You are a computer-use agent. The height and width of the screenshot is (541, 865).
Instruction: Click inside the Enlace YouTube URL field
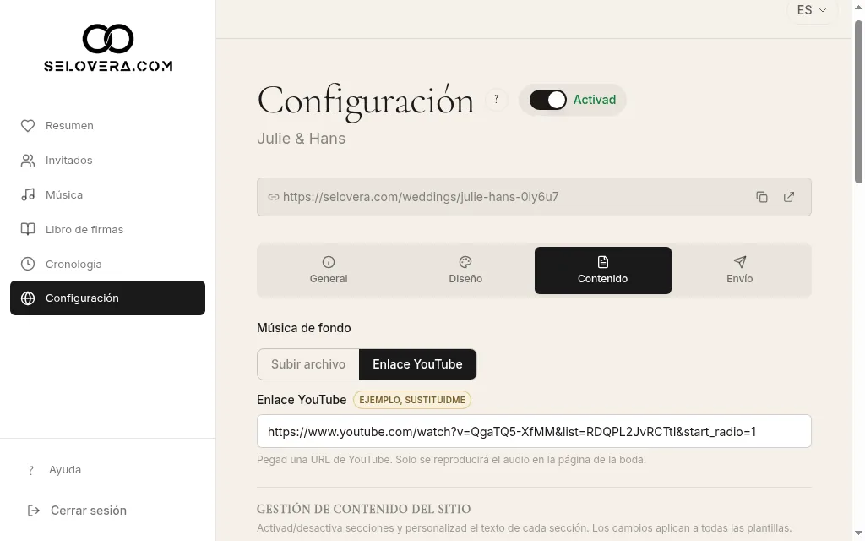534,431
